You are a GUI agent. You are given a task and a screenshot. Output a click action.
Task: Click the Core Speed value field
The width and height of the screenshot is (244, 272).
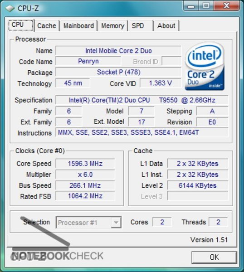(x=85, y=163)
